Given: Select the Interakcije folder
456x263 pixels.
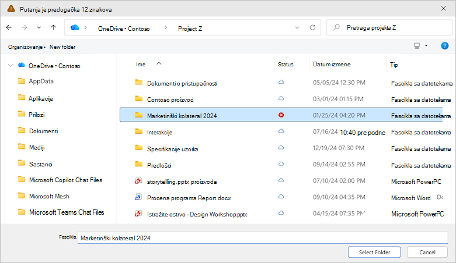Looking at the screenshot, I should [159, 133].
